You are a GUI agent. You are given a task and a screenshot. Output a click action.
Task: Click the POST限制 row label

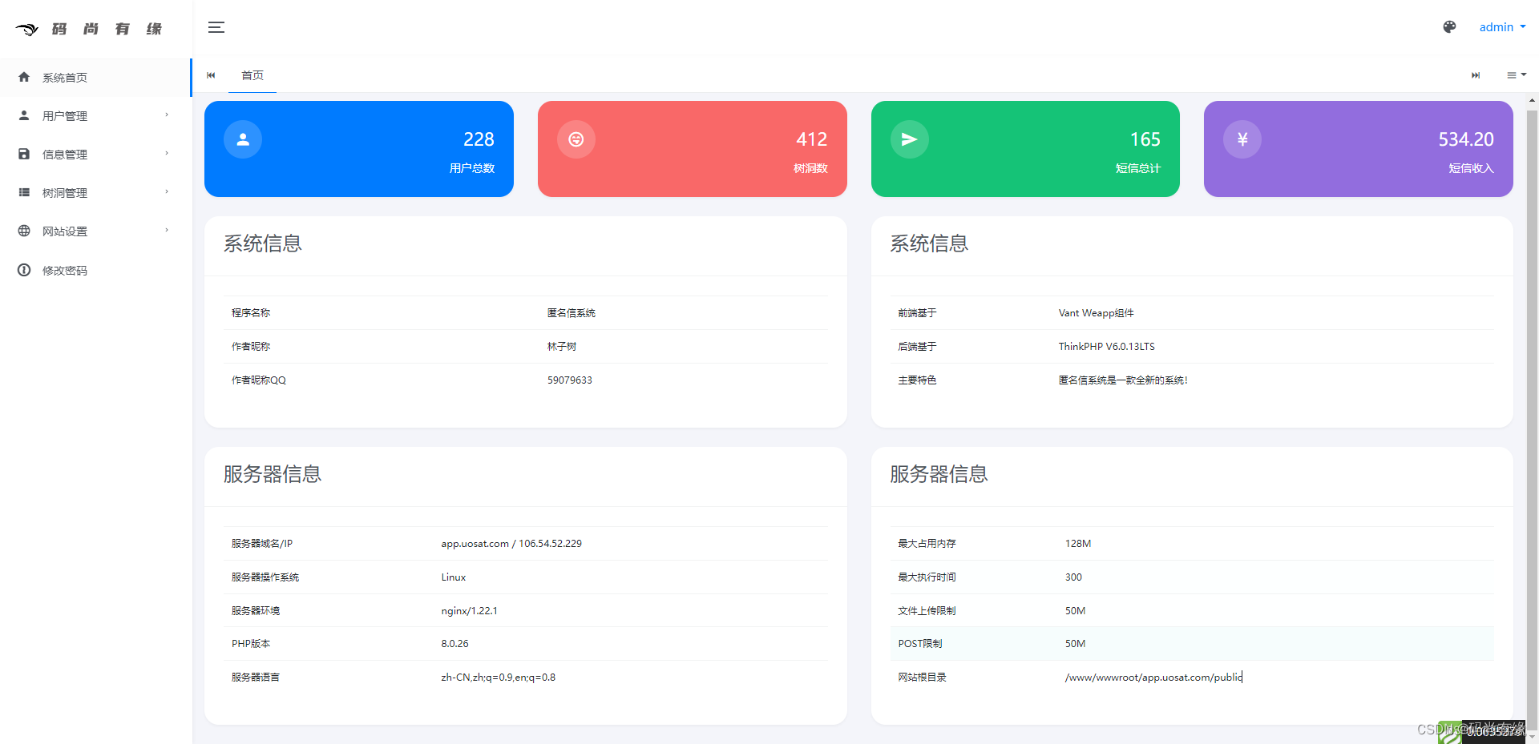(920, 644)
